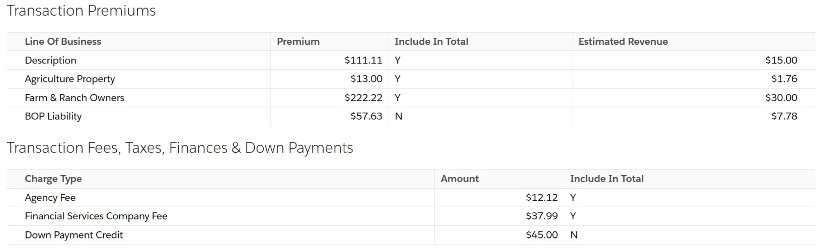Click the Include In Total premiums header
820x251 pixels.
pos(431,42)
